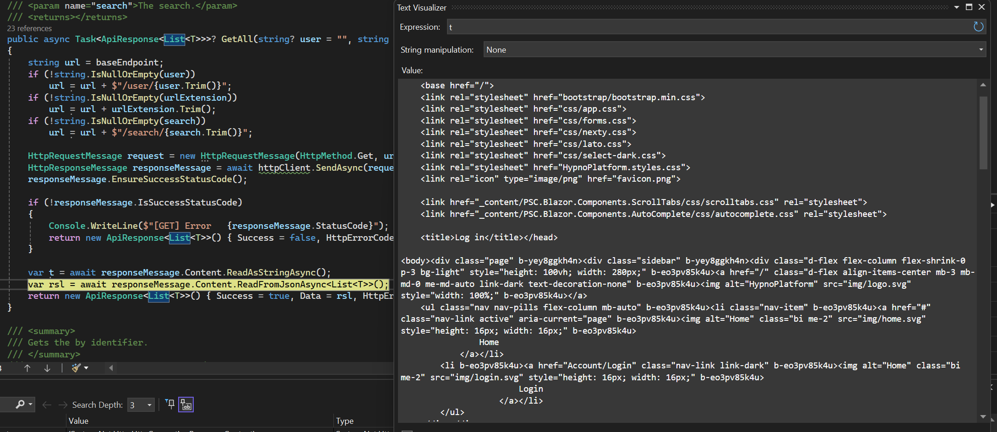Click the 'Login' text in the HTML value
Screen dimensions: 997x432
pyautogui.click(x=531, y=389)
